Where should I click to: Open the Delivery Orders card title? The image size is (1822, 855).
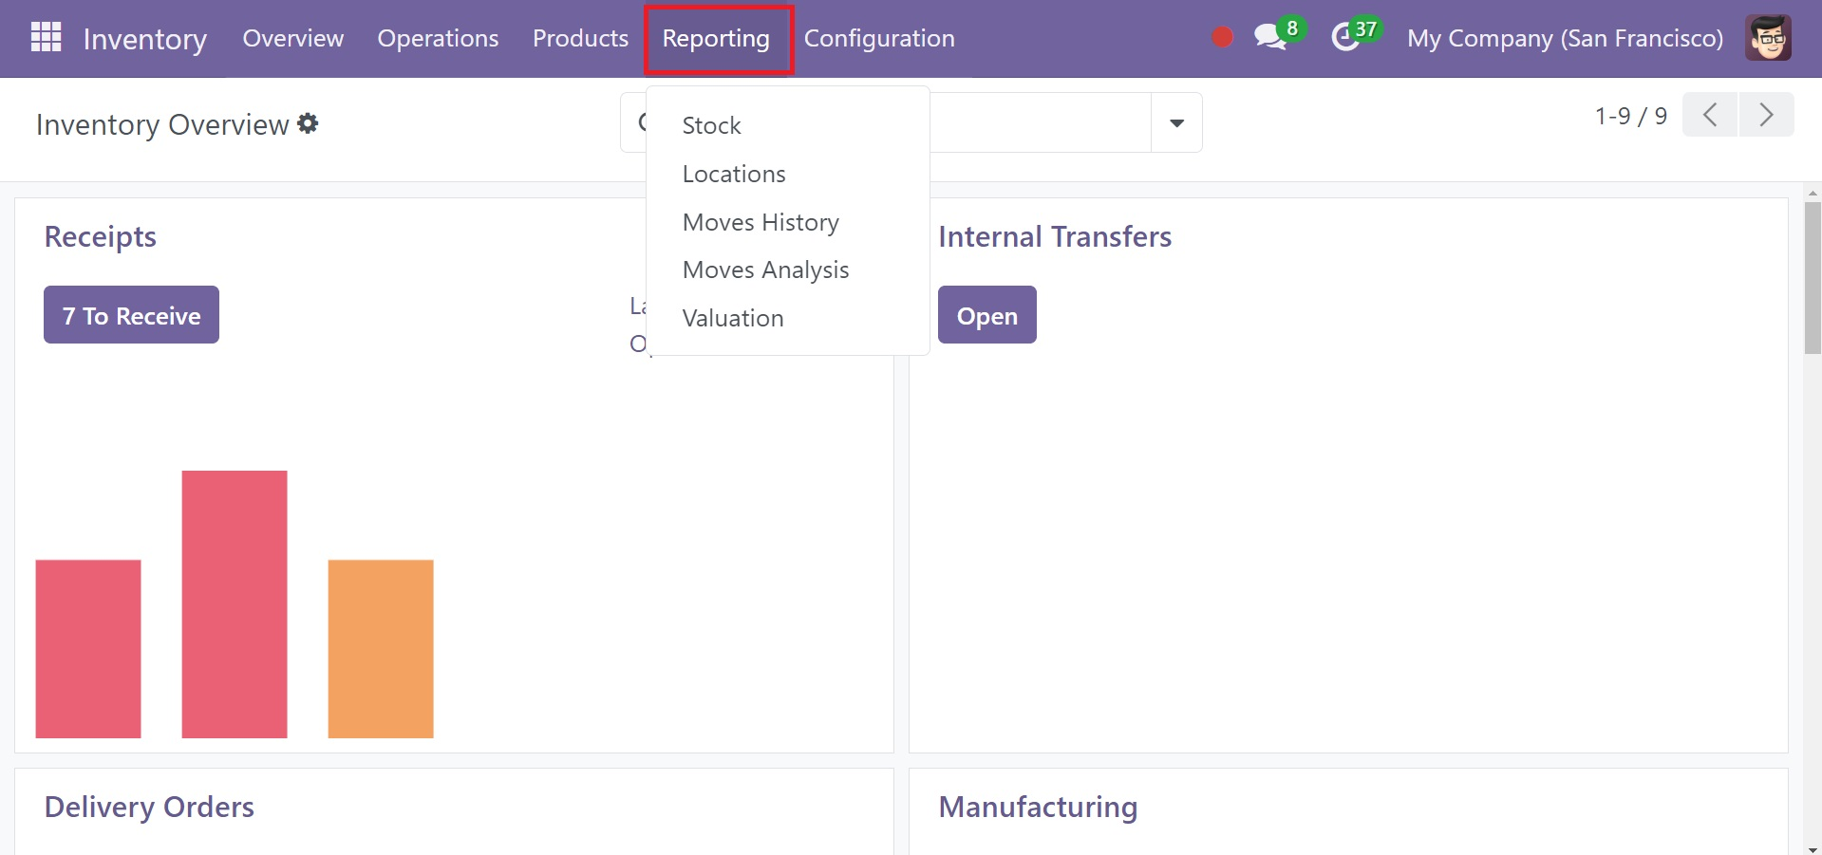149,807
